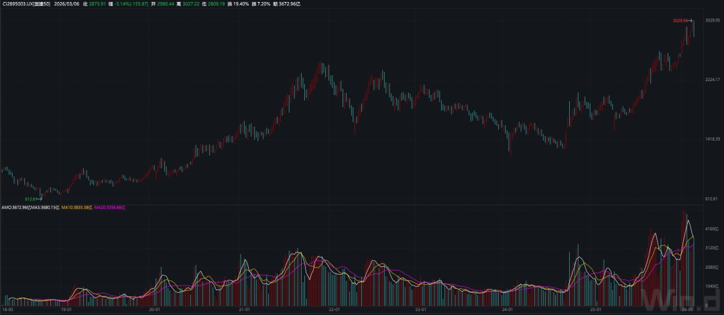The width and height of the screenshot is (724, 315).
Task: Click the amplitude value 7.20%
Action: point(265,3)
